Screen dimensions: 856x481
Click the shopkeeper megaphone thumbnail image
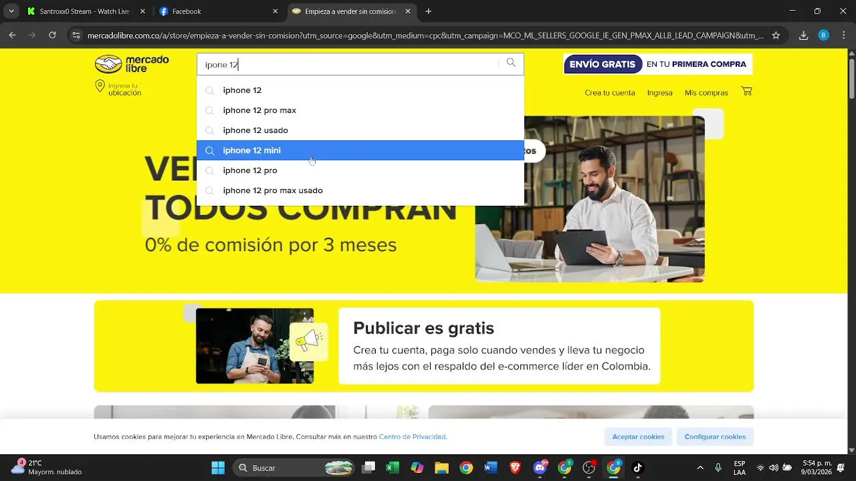255,346
